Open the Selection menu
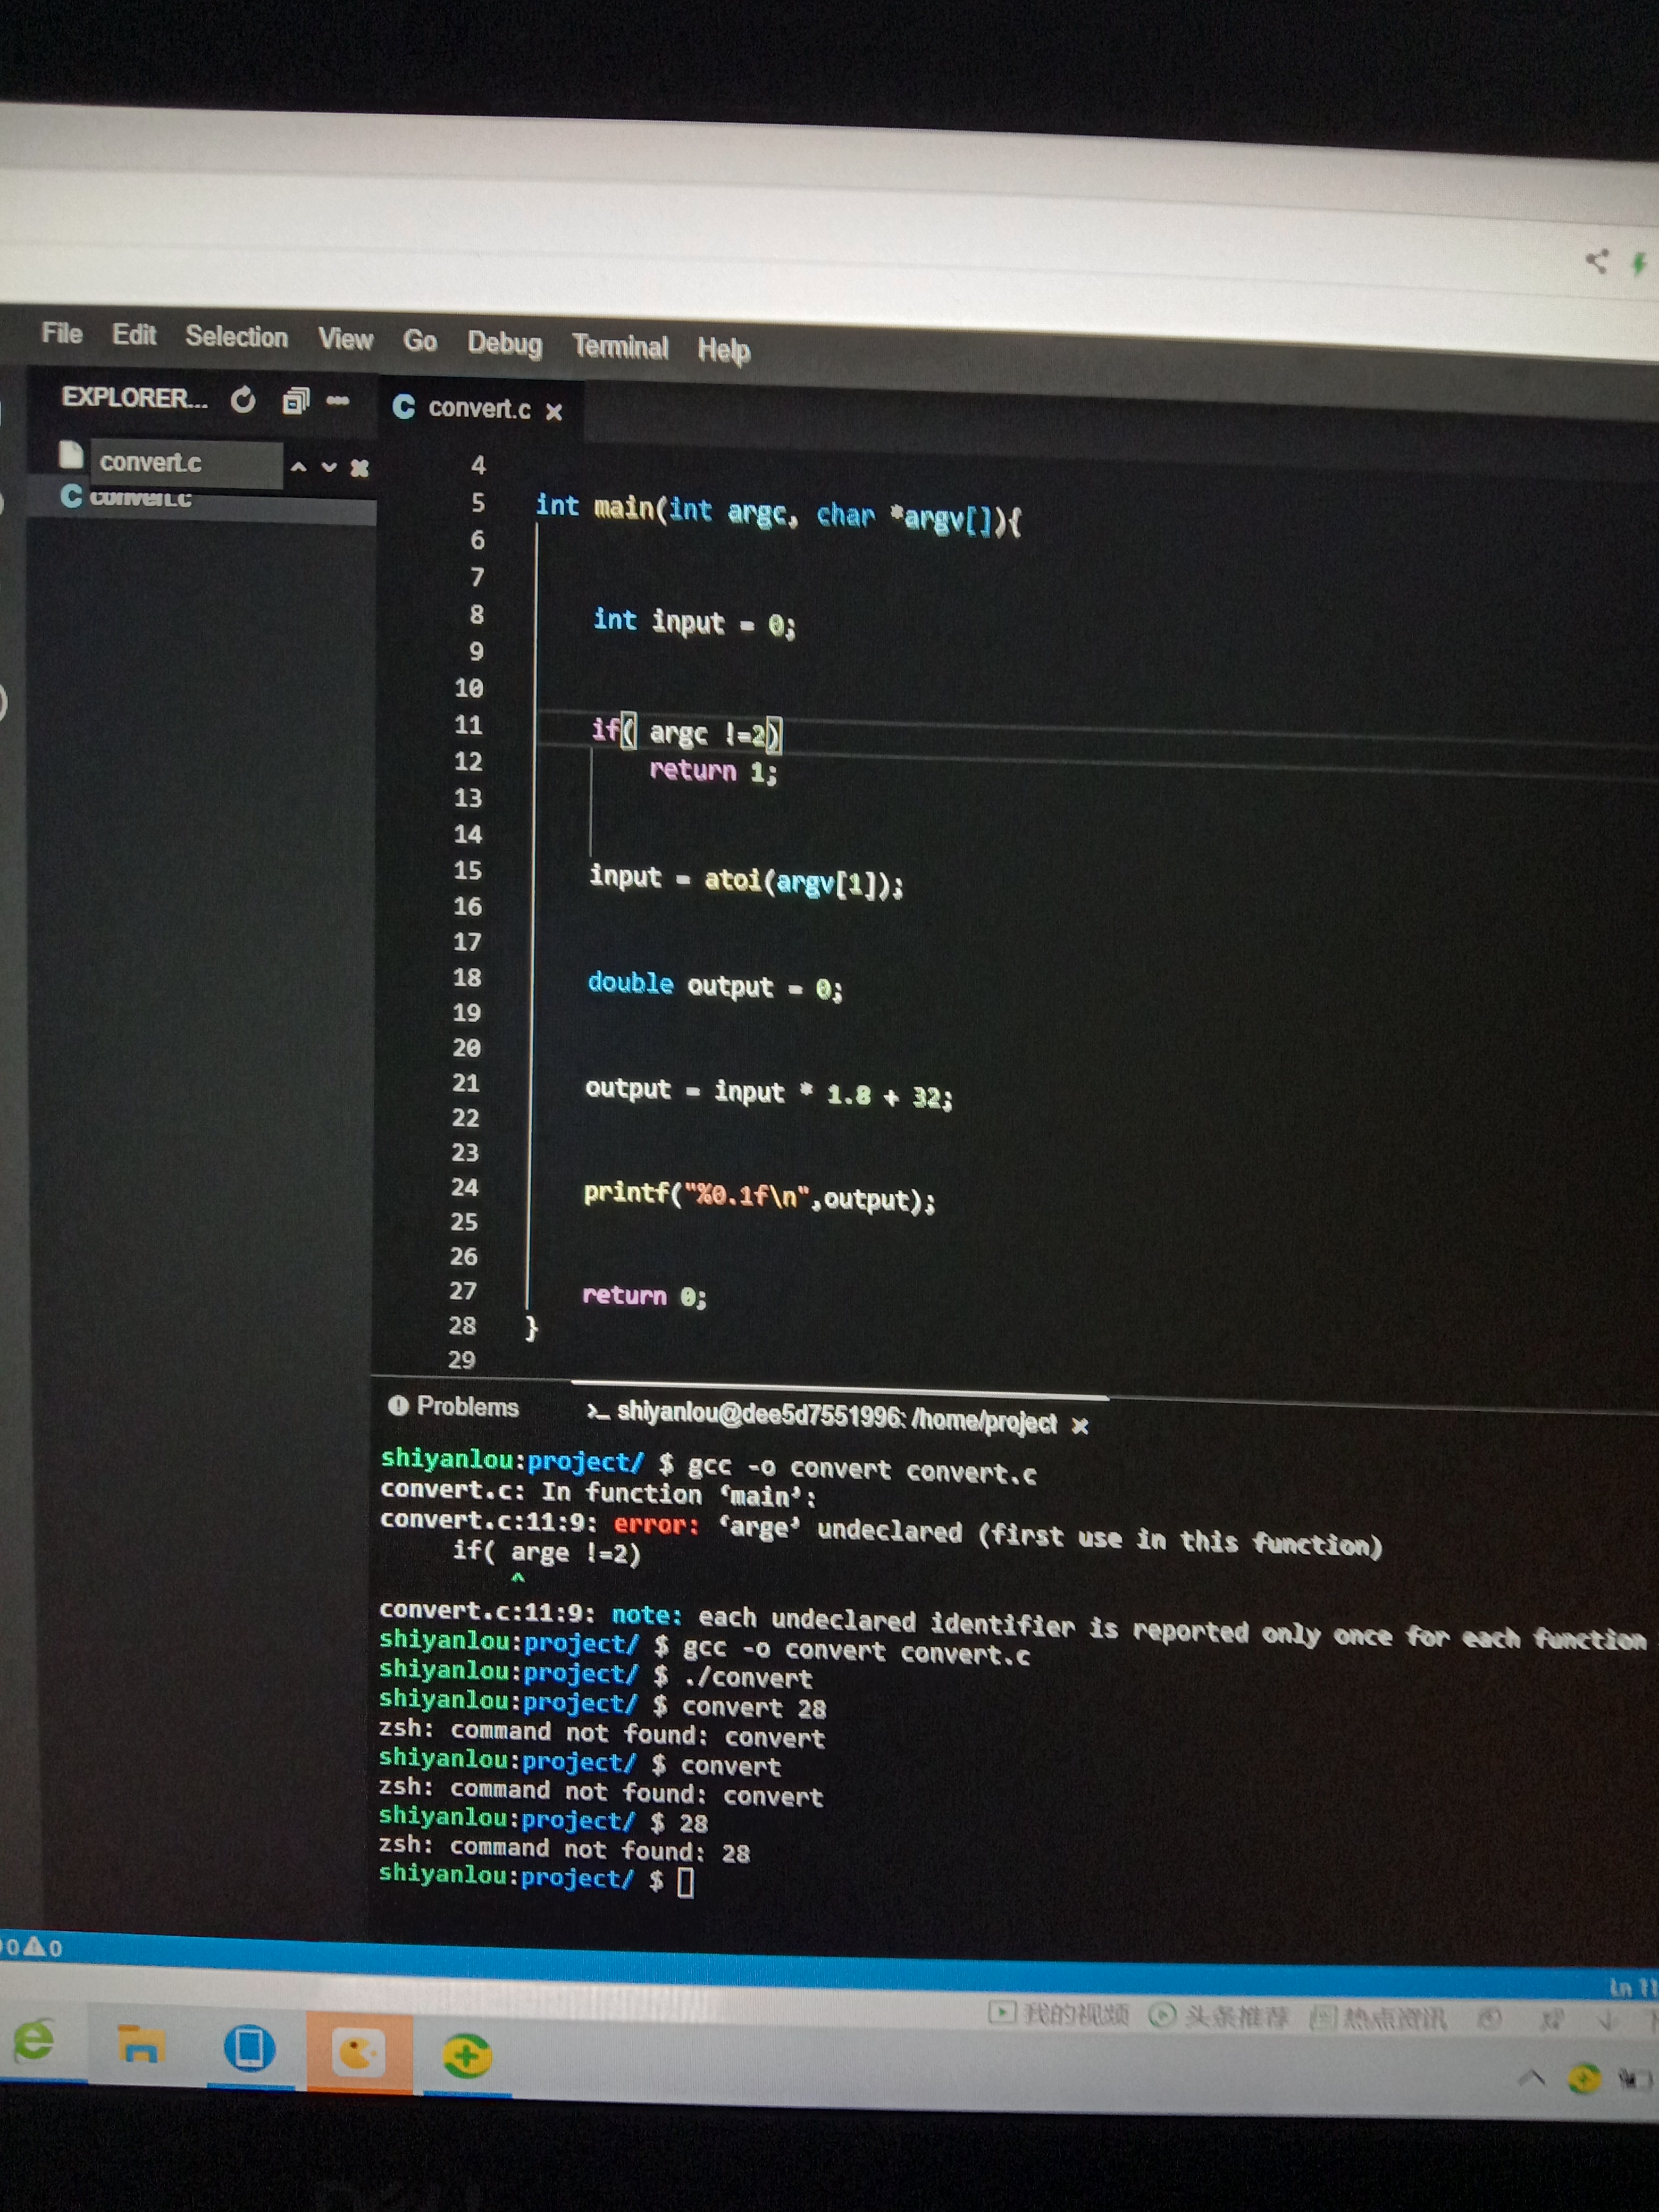1659x2212 pixels. coord(236,337)
